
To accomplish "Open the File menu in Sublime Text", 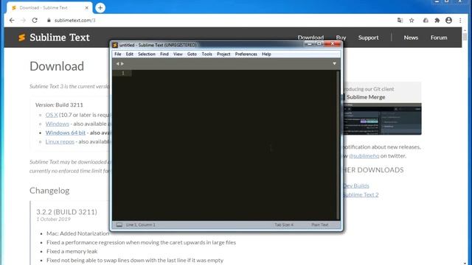I will click(118, 54).
